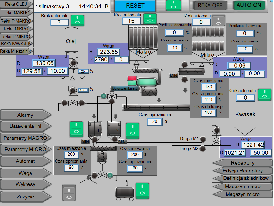274x206 pixels.
Task: Click the AUTO ON button
Action: [249, 5]
